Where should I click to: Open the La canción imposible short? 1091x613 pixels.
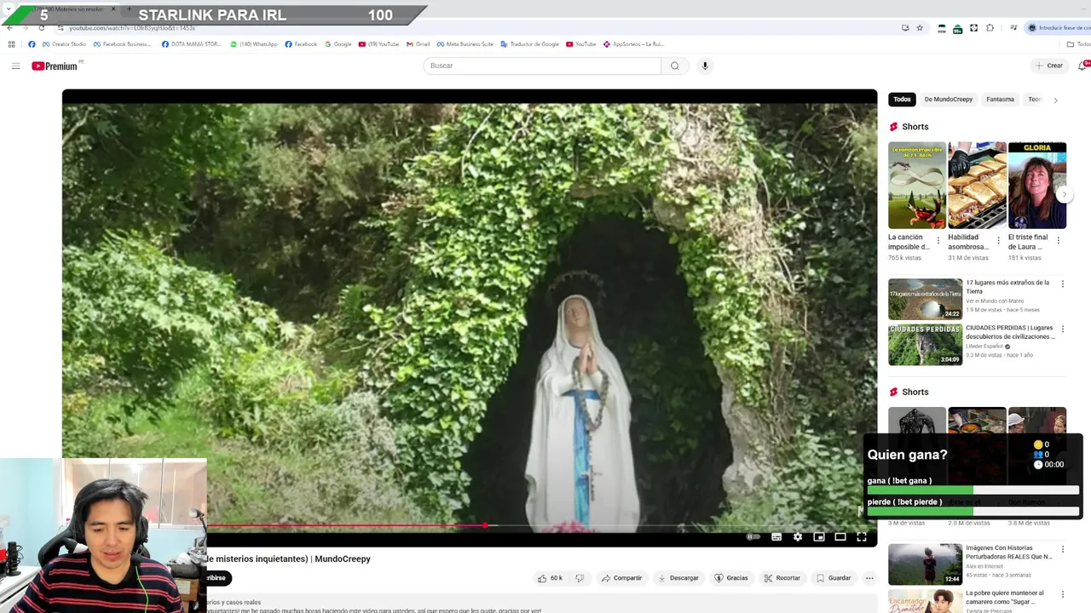pos(917,186)
